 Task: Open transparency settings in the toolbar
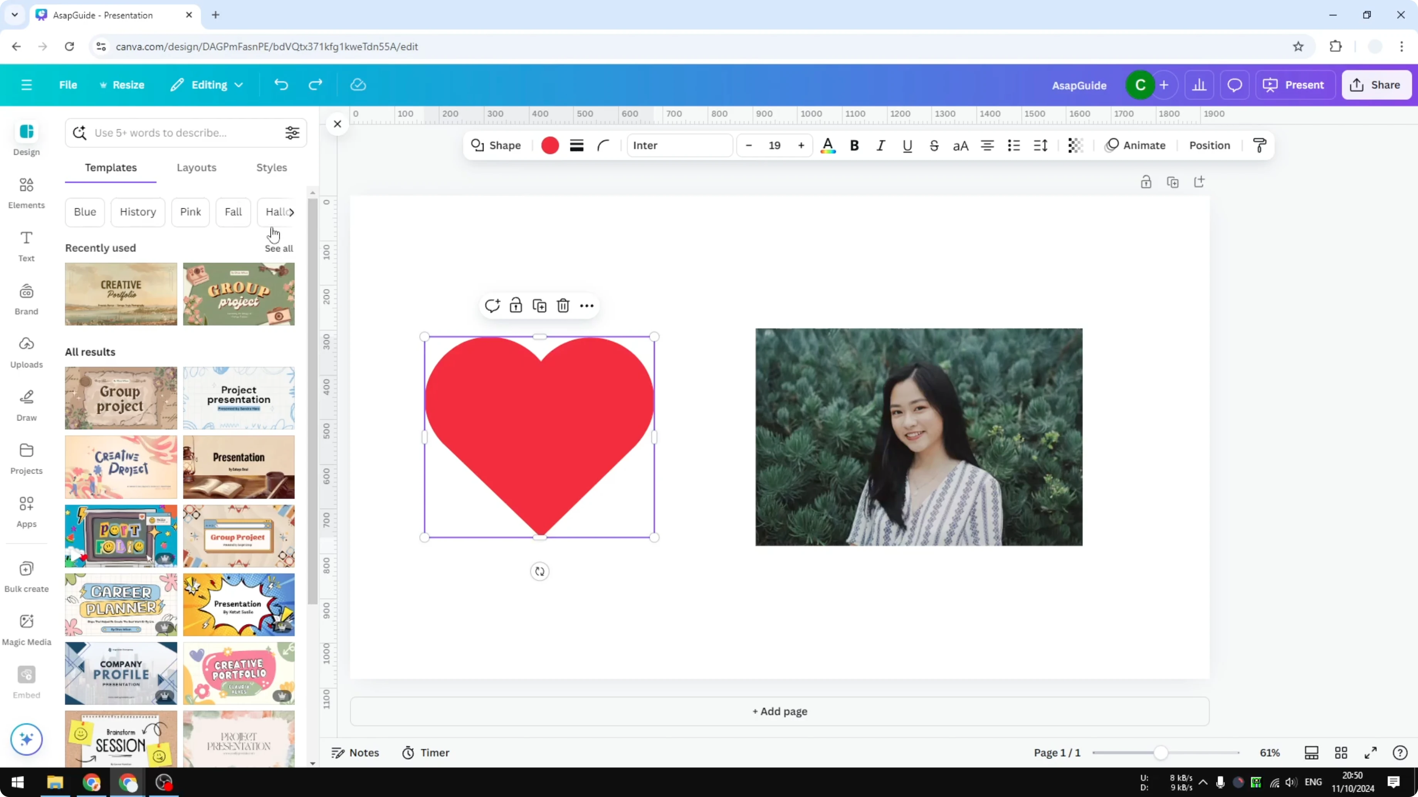(1075, 145)
